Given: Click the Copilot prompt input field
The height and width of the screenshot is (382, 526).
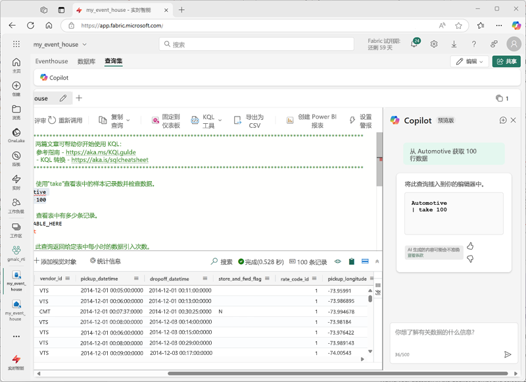Looking at the screenshot, I should (454, 343).
